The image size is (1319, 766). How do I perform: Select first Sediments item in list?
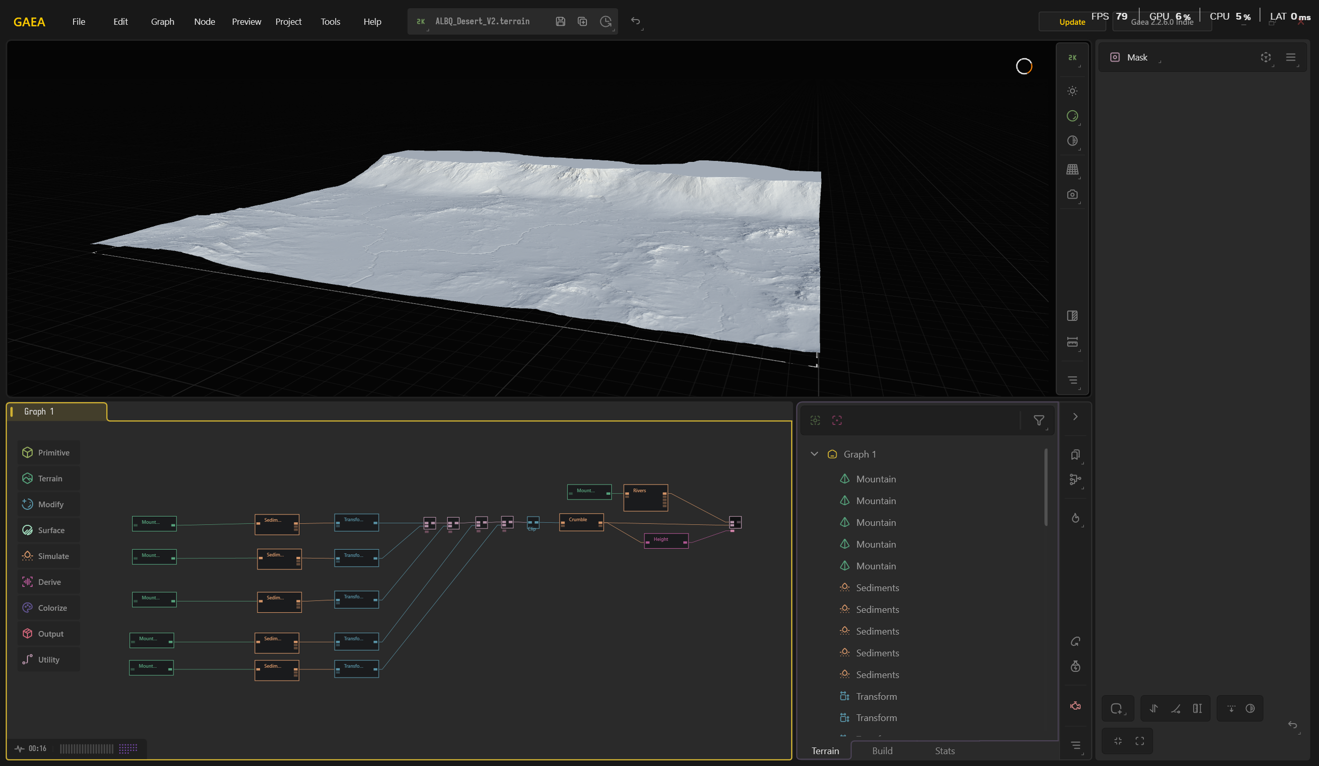coord(877,587)
